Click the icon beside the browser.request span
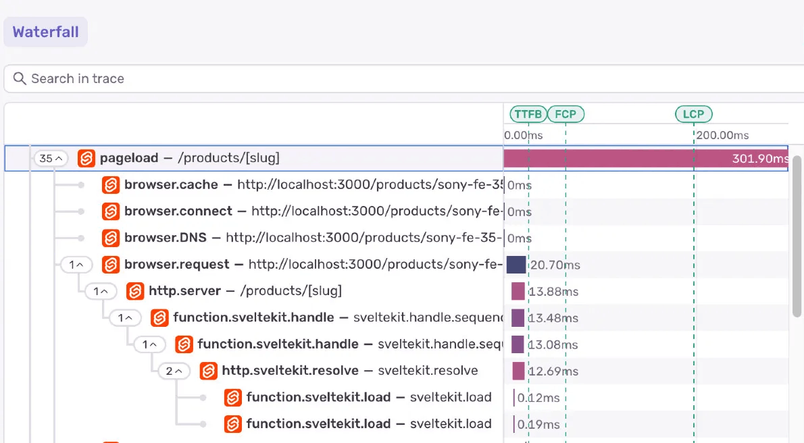 (x=110, y=265)
